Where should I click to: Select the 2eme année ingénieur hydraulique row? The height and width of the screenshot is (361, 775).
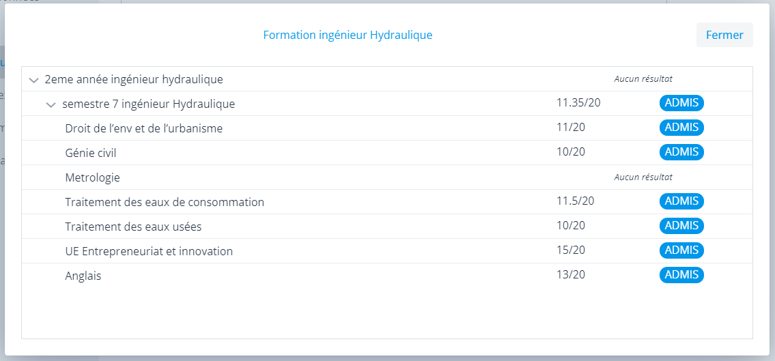pyautogui.click(x=134, y=79)
